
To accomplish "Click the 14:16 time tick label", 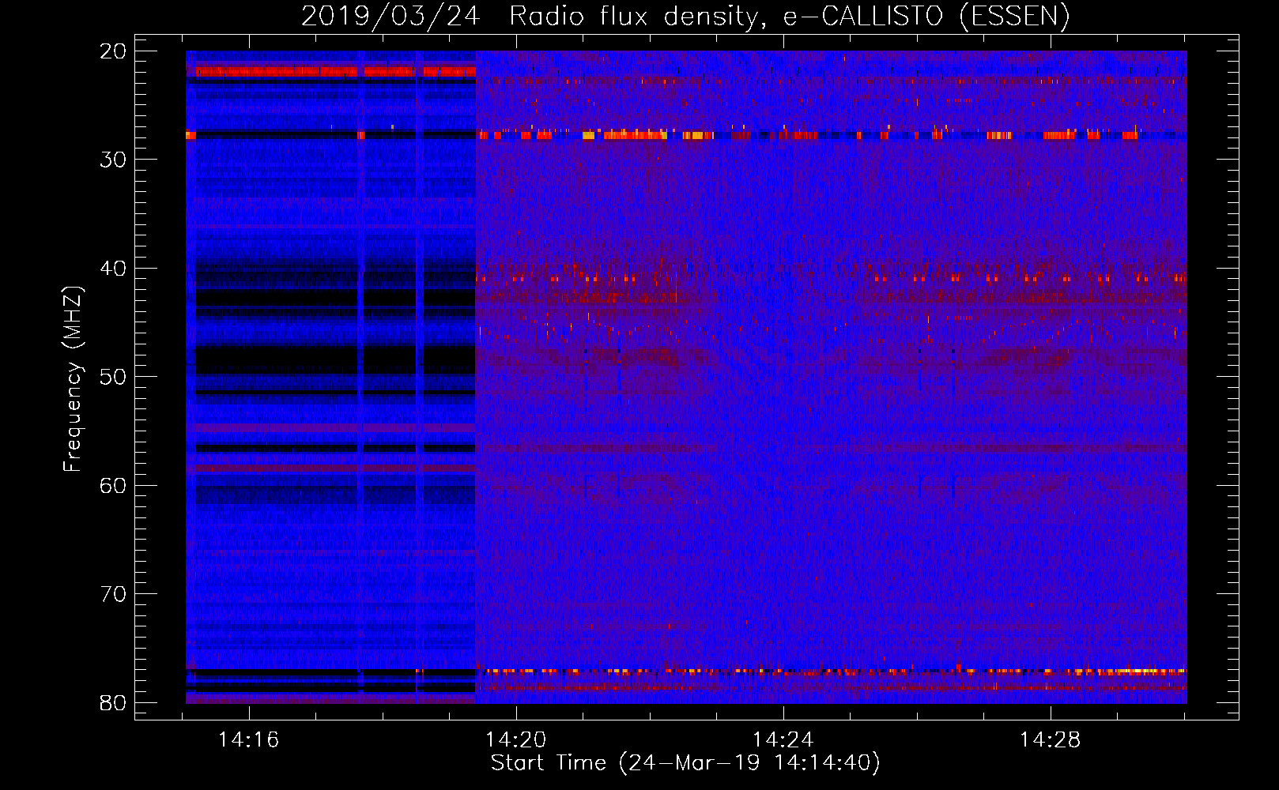I will [x=249, y=740].
